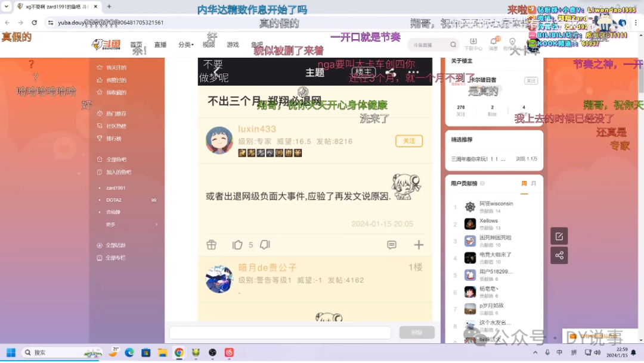Dislike the main post with thumbs-down icon
The image size is (644, 363).
265,245
